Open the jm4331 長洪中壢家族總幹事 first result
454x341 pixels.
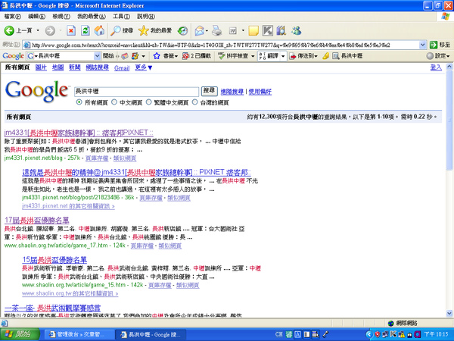[79, 133]
